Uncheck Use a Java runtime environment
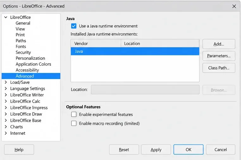 74,26
